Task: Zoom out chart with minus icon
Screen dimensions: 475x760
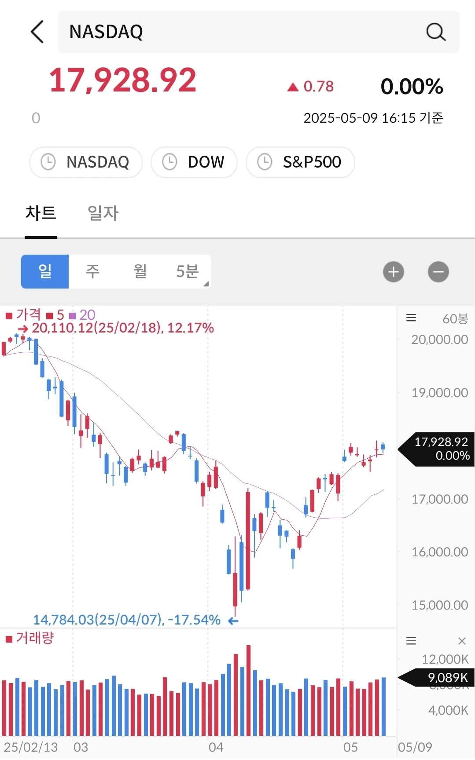Action: (438, 272)
